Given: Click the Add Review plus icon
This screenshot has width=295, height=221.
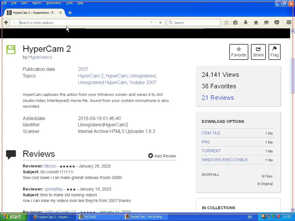Looking at the screenshot, I should [150, 156].
